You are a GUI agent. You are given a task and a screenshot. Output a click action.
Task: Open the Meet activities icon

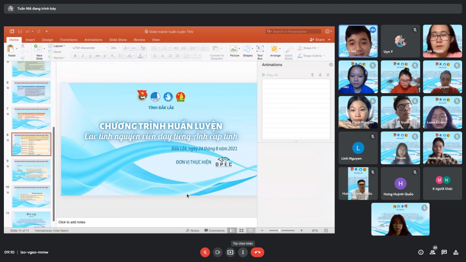coord(455,252)
